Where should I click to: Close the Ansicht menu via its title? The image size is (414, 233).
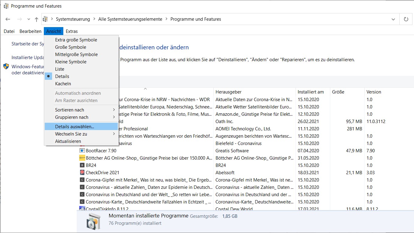54,31
